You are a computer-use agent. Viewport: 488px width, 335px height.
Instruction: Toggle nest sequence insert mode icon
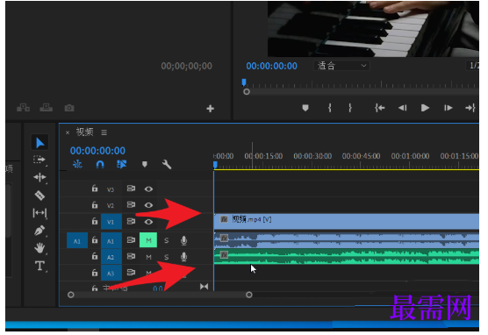77,164
